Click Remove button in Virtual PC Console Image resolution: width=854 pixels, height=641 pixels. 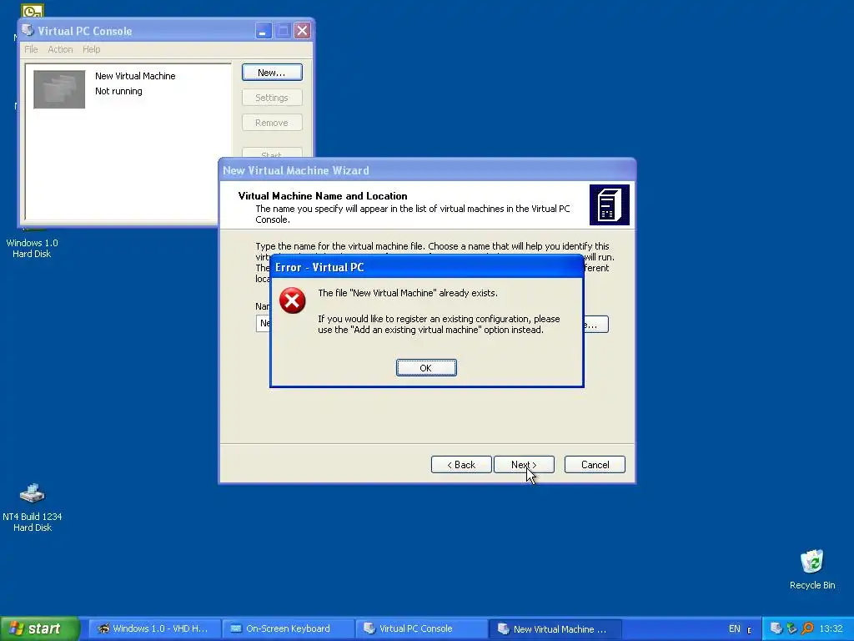pos(272,123)
